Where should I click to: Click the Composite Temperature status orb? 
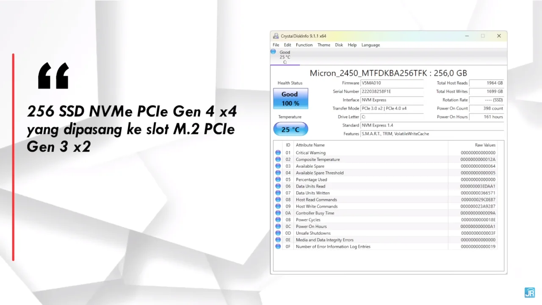point(278,159)
